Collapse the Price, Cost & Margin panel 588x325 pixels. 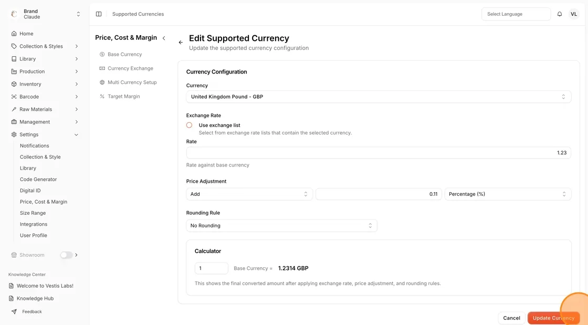coord(164,38)
